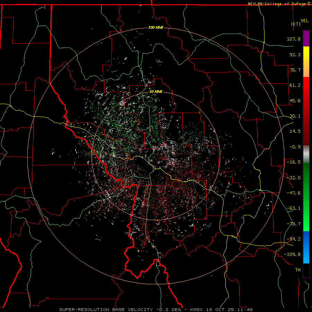Click the 'TH' legend label
The width and height of the screenshot is (312, 312).
pyautogui.click(x=298, y=270)
